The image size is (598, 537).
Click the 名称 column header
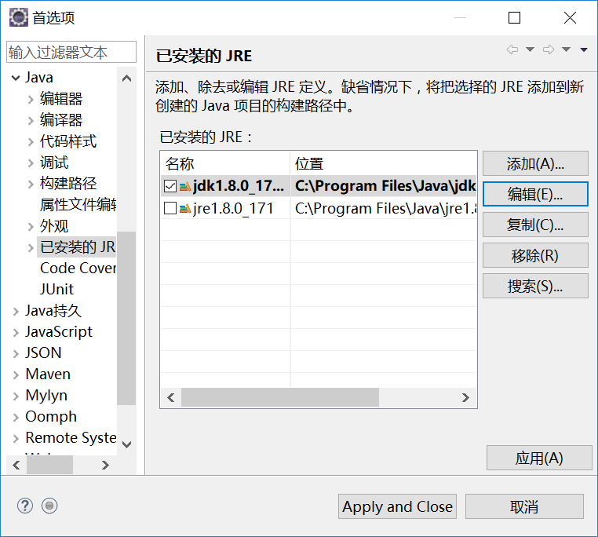pos(225,164)
